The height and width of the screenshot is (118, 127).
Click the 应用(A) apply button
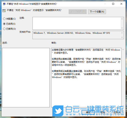coord(117,112)
